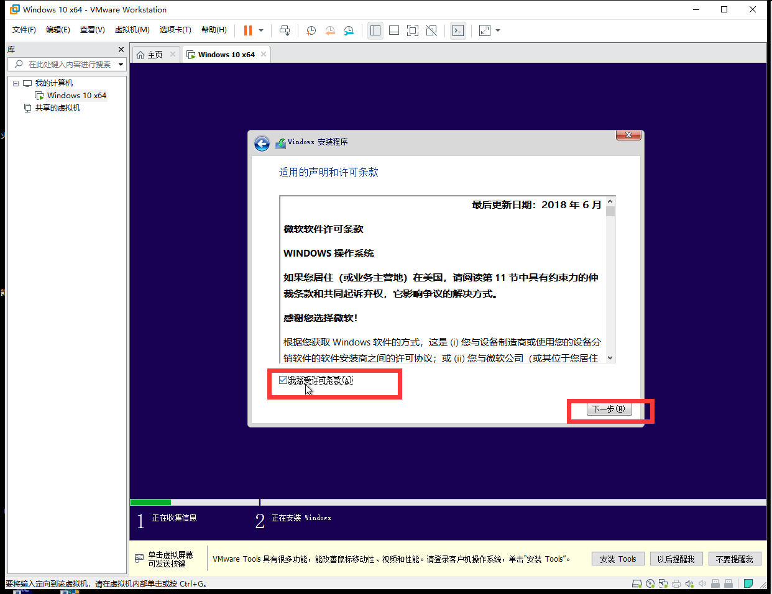Close the 主页 tab
Viewport: 772px width, 594px height.
173,54
